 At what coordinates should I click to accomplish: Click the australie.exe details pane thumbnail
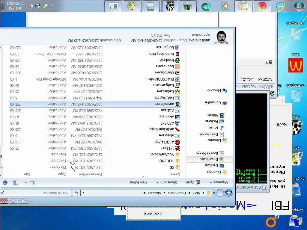pos(221,37)
